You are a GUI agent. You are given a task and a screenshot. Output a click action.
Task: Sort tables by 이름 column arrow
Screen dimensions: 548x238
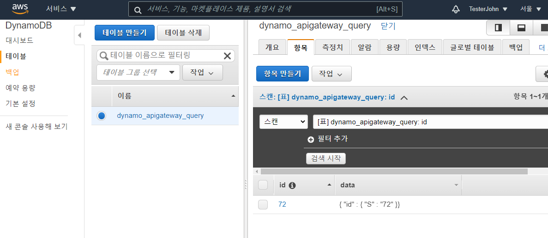click(234, 96)
